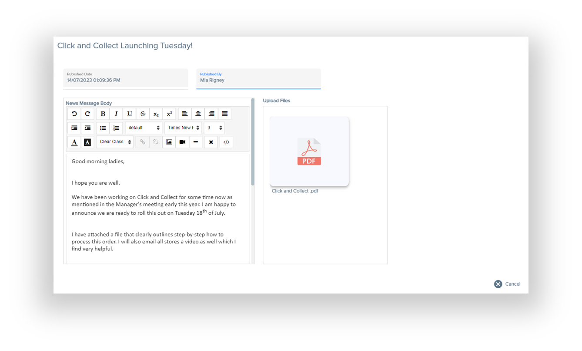
Task: Click the redo arrow icon
Action: [x=87, y=114]
